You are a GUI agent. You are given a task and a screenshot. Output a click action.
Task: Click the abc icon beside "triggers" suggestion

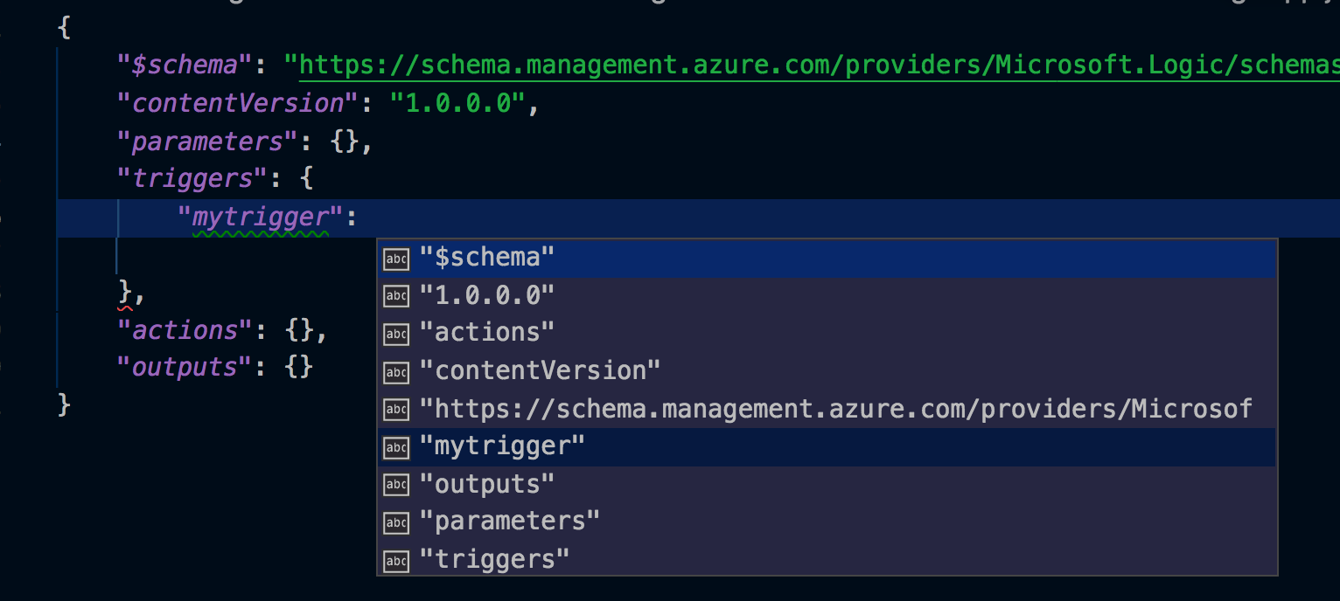pyautogui.click(x=395, y=559)
